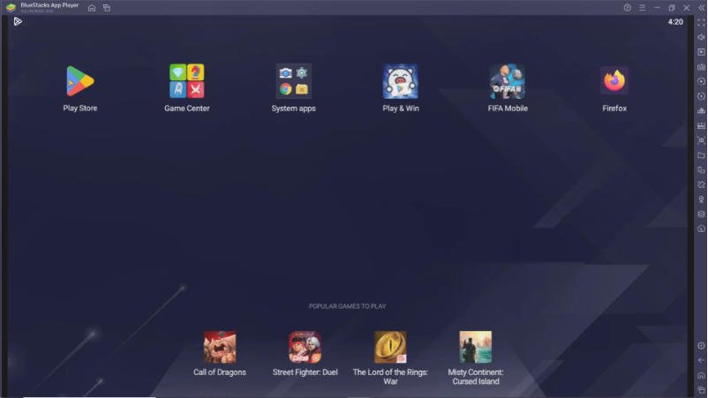This screenshot has width=708, height=398.
Task: Click the Game Center label text
Action: [187, 109]
